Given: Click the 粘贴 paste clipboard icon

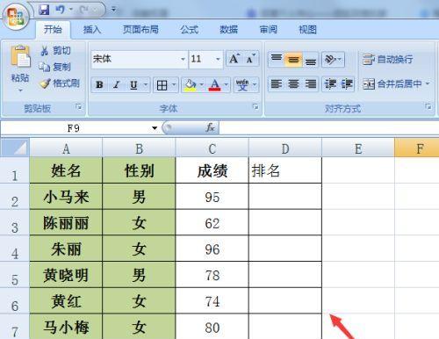Looking at the screenshot, I should [20, 56].
